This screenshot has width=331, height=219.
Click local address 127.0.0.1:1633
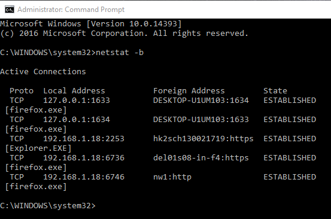click(77, 100)
